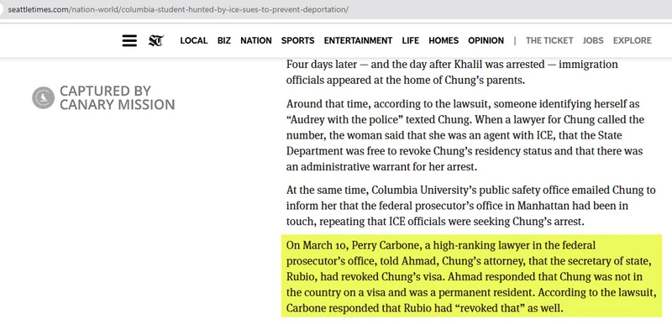Open the hamburger menu icon
The width and height of the screenshot is (672, 324).
coord(129,40)
